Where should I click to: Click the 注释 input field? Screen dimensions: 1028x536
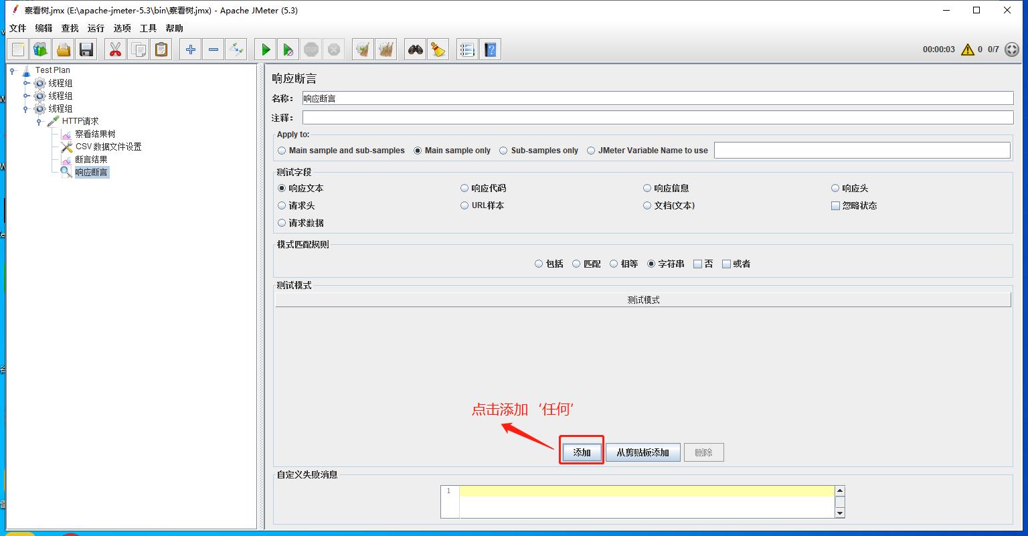click(x=658, y=118)
